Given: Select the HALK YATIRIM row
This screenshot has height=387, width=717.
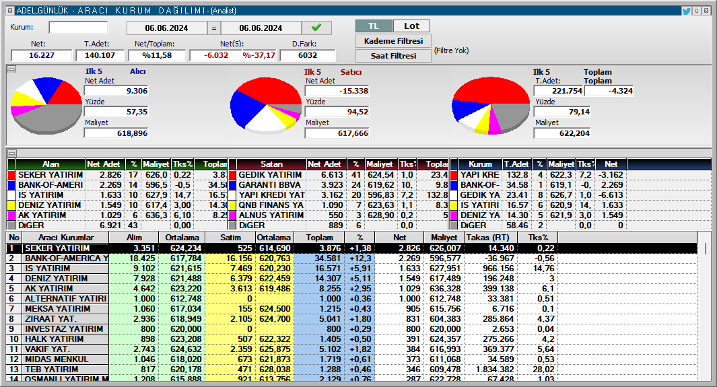Looking at the screenshot, I should [x=351, y=339].
